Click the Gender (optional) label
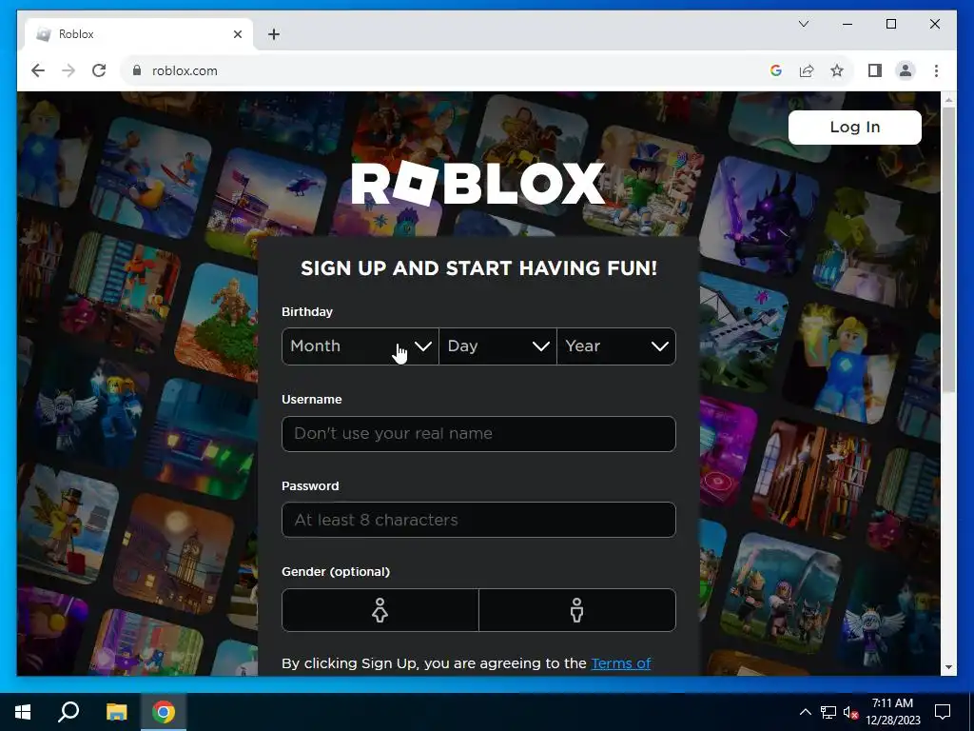Screen dimensions: 974x731 click(336, 572)
